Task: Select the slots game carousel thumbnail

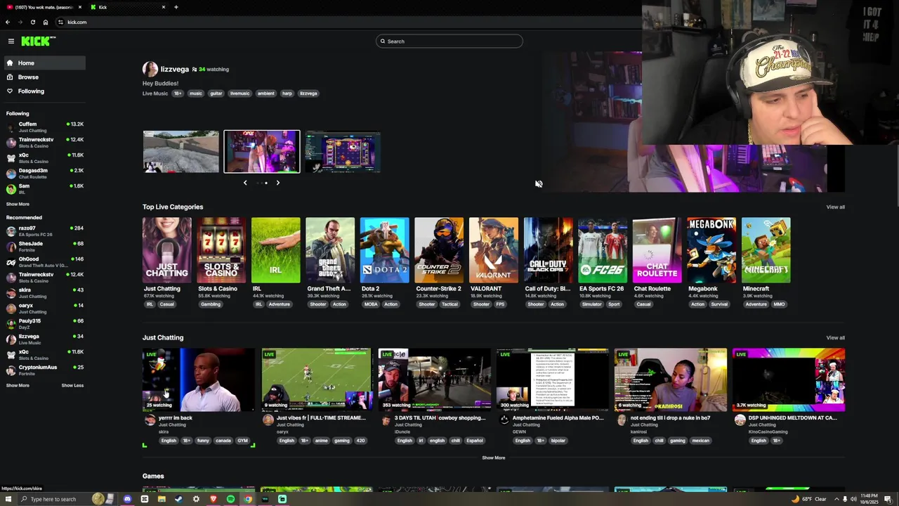Action: 343,151
